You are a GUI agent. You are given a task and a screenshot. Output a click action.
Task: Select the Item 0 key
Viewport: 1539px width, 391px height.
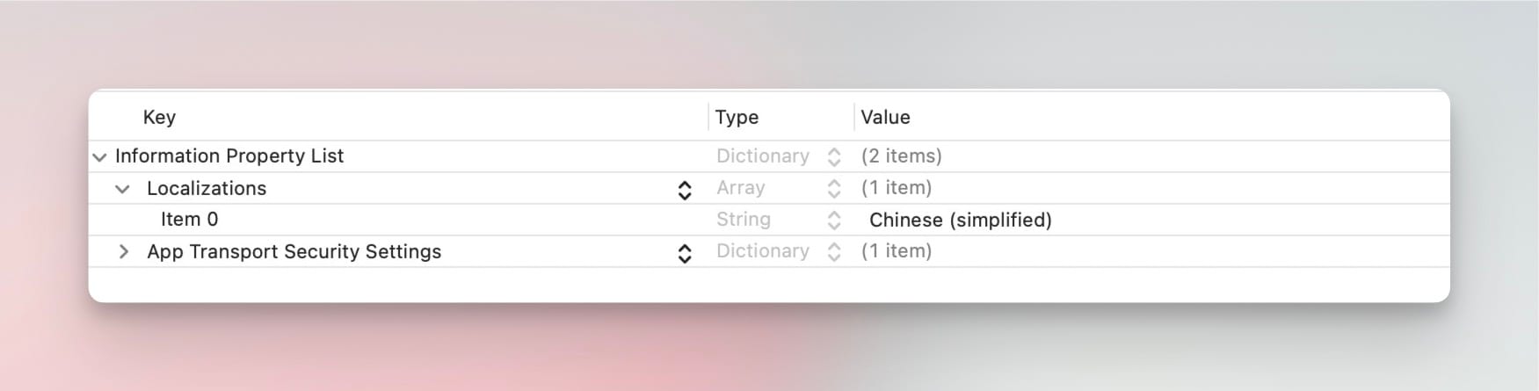click(x=189, y=220)
